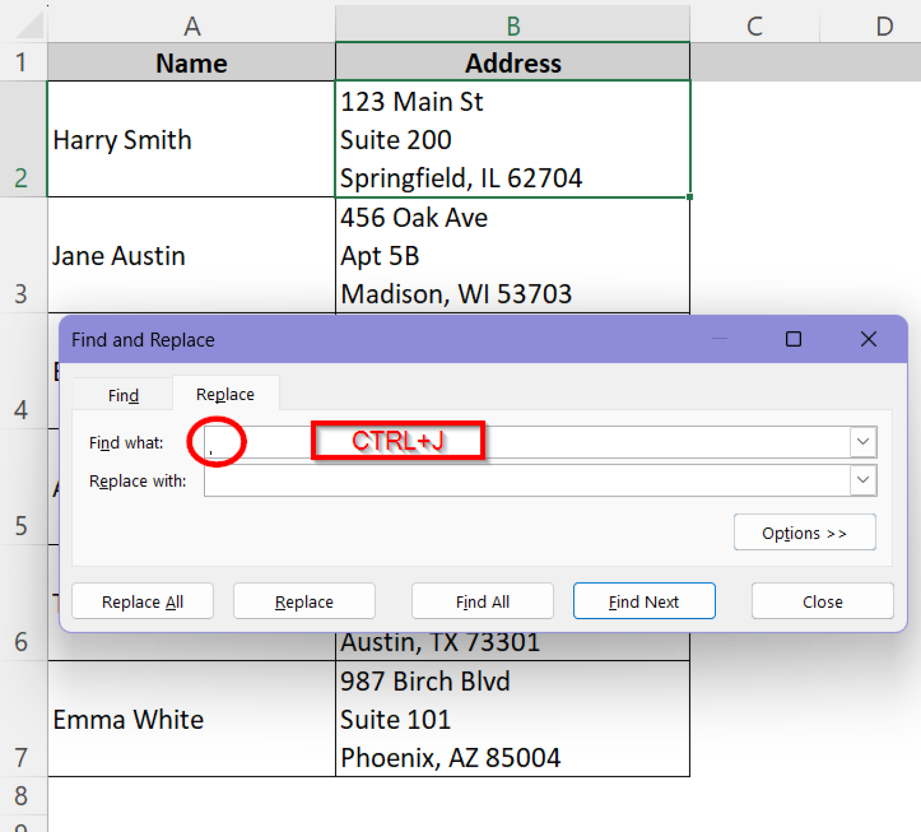Viewport: 921px width, 832px height.
Task: Select the 123 Main St address cell
Action: click(513, 139)
